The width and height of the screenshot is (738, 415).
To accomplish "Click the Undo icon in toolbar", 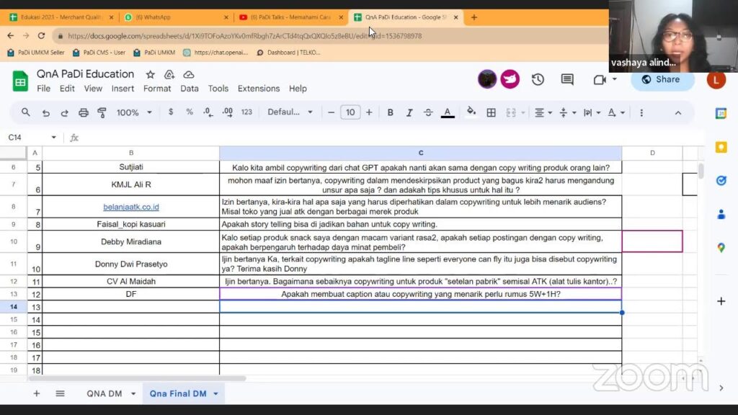I will pos(46,112).
